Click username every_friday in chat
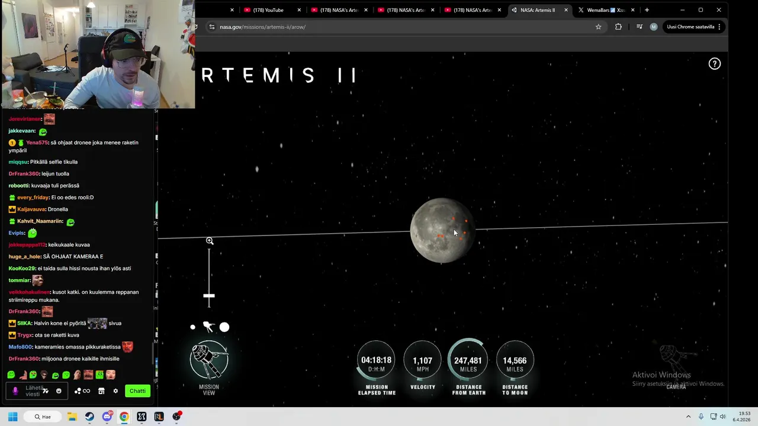Viewport: 758px width, 426px height. (x=34, y=198)
